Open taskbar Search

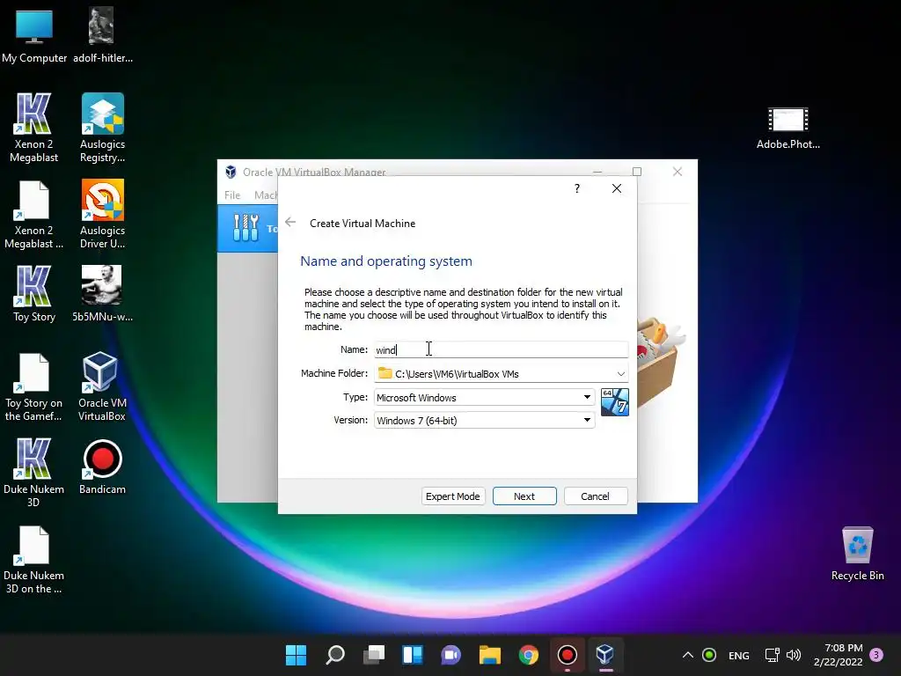[x=335, y=655]
